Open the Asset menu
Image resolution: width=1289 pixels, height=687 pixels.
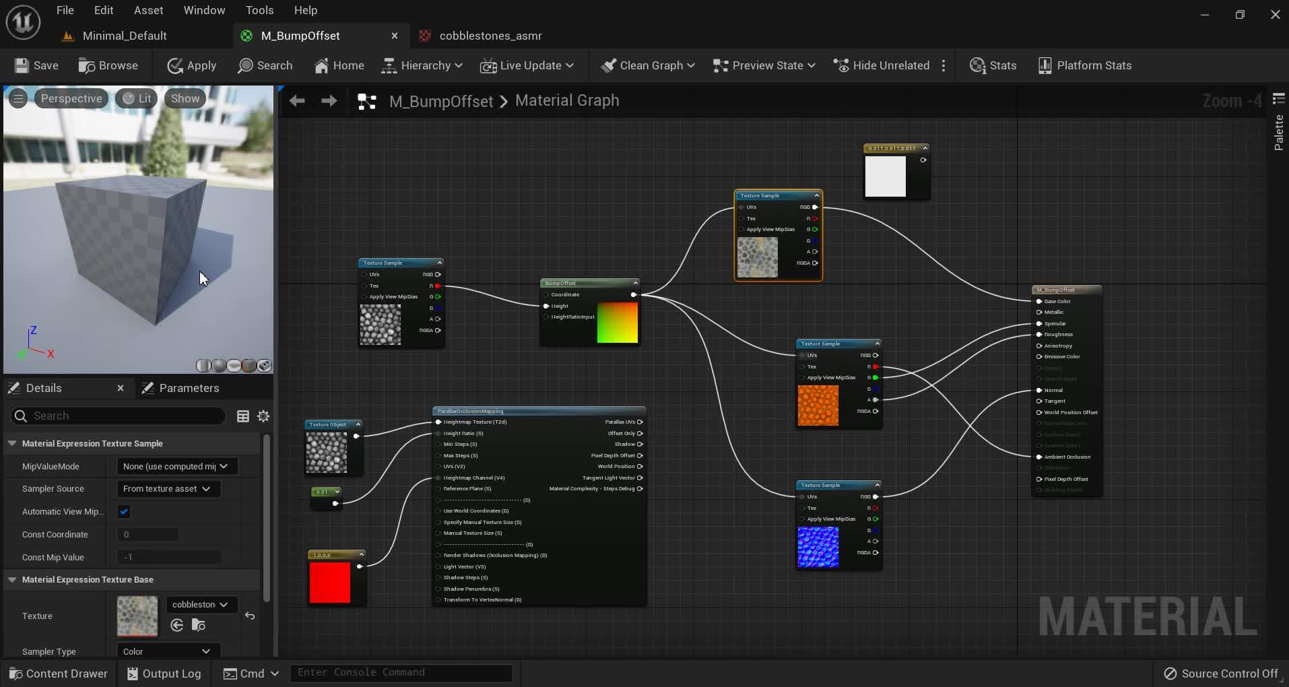148,9
